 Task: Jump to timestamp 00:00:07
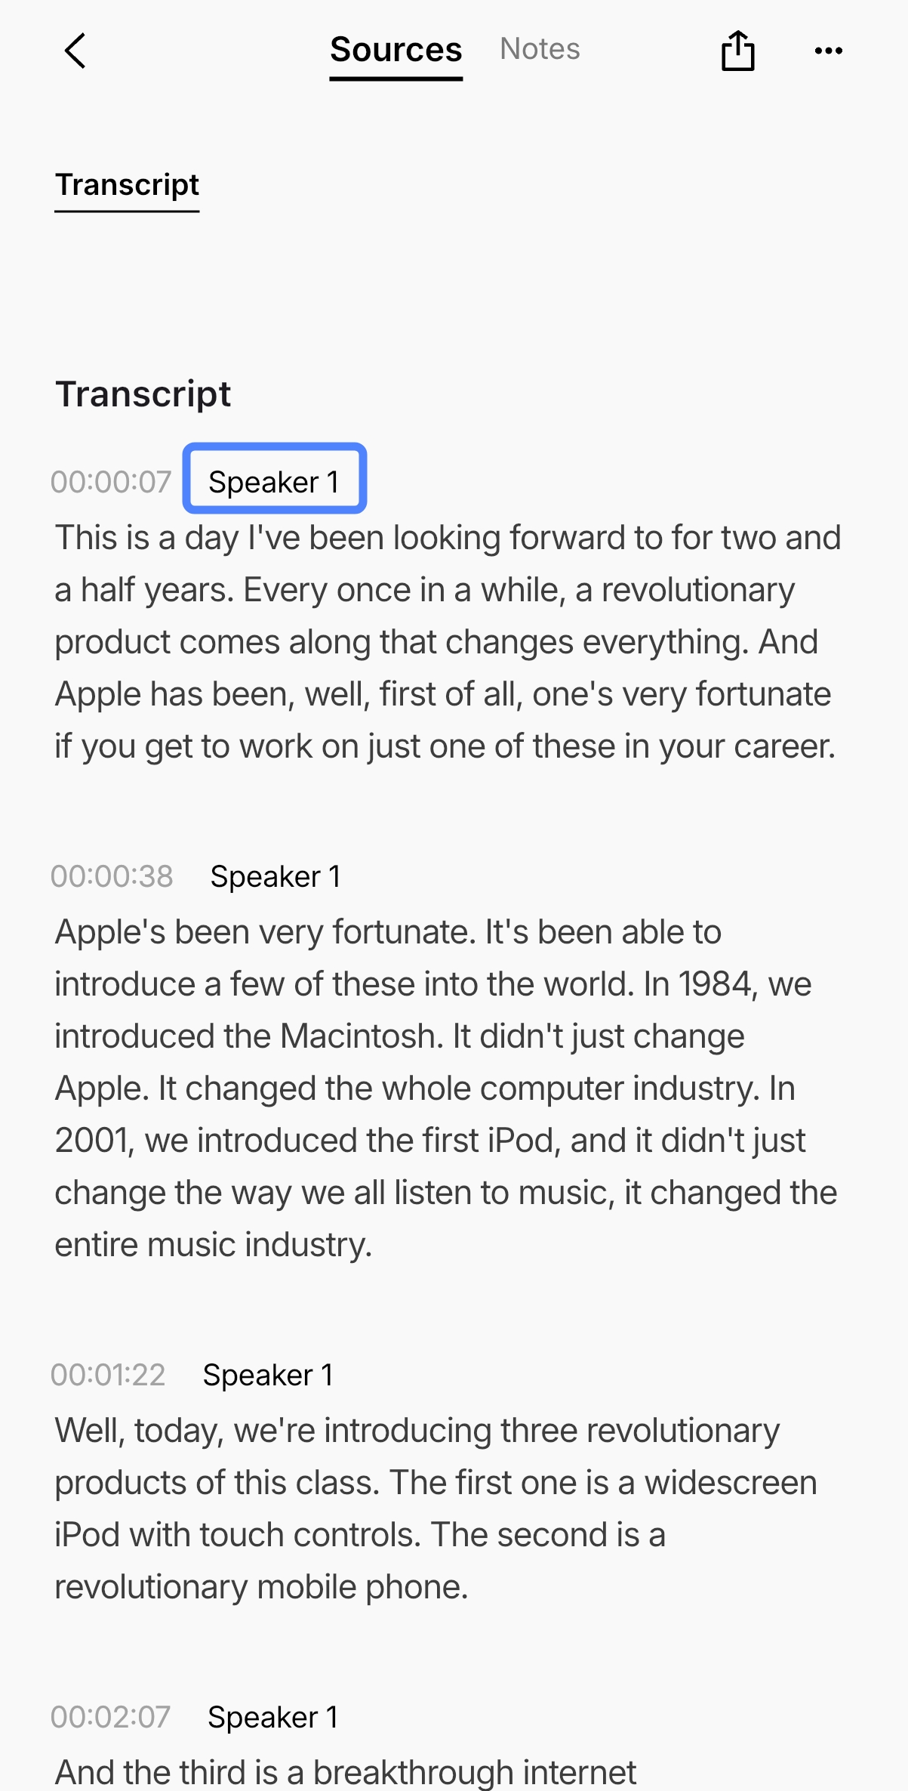tap(111, 482)
